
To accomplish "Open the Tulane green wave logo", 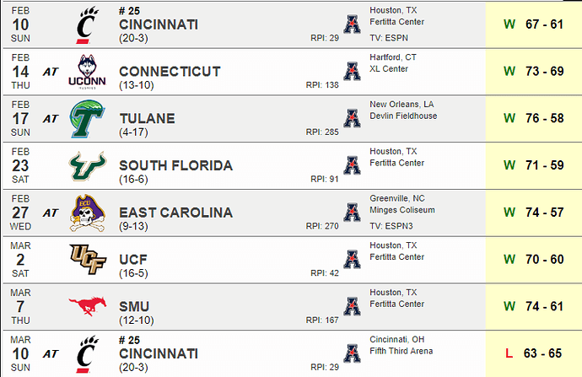I will tap(87, 119).
